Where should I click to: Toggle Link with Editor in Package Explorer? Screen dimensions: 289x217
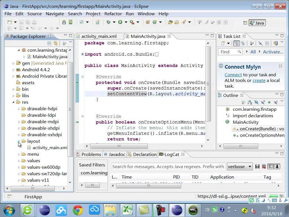point(56,43)
